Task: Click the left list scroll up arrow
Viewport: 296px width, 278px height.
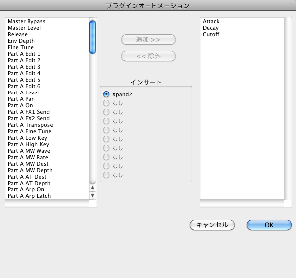Action: tap(93, 187)
